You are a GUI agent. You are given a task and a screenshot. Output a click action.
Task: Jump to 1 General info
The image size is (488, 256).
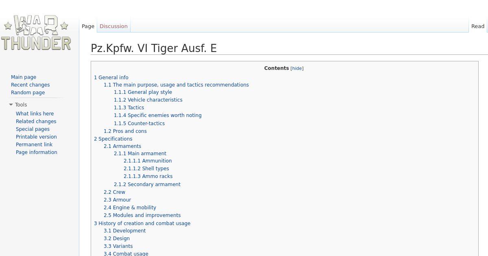[x=111, y=78]
